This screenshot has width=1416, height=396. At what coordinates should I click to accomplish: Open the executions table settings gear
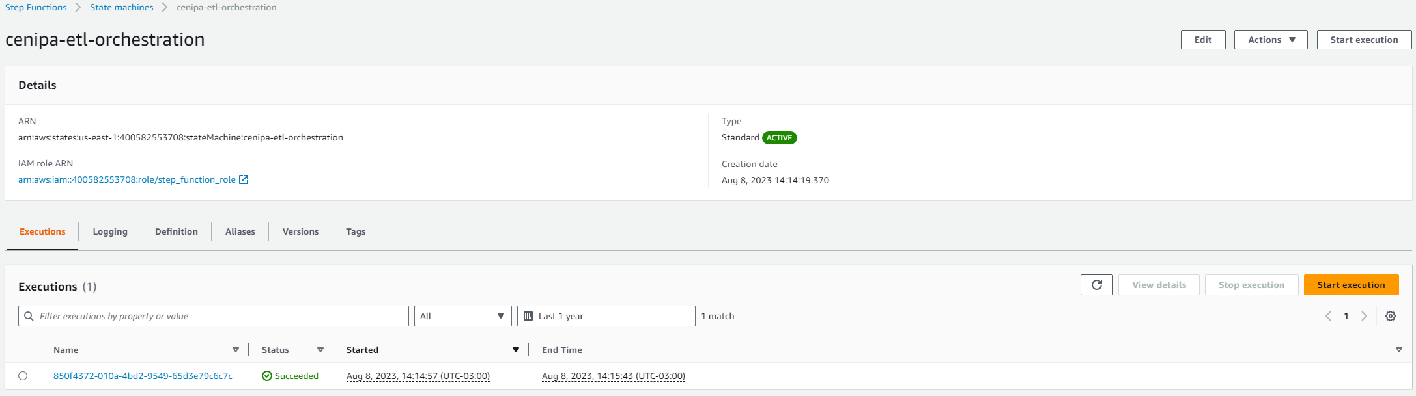click(x=1390, y=316)
